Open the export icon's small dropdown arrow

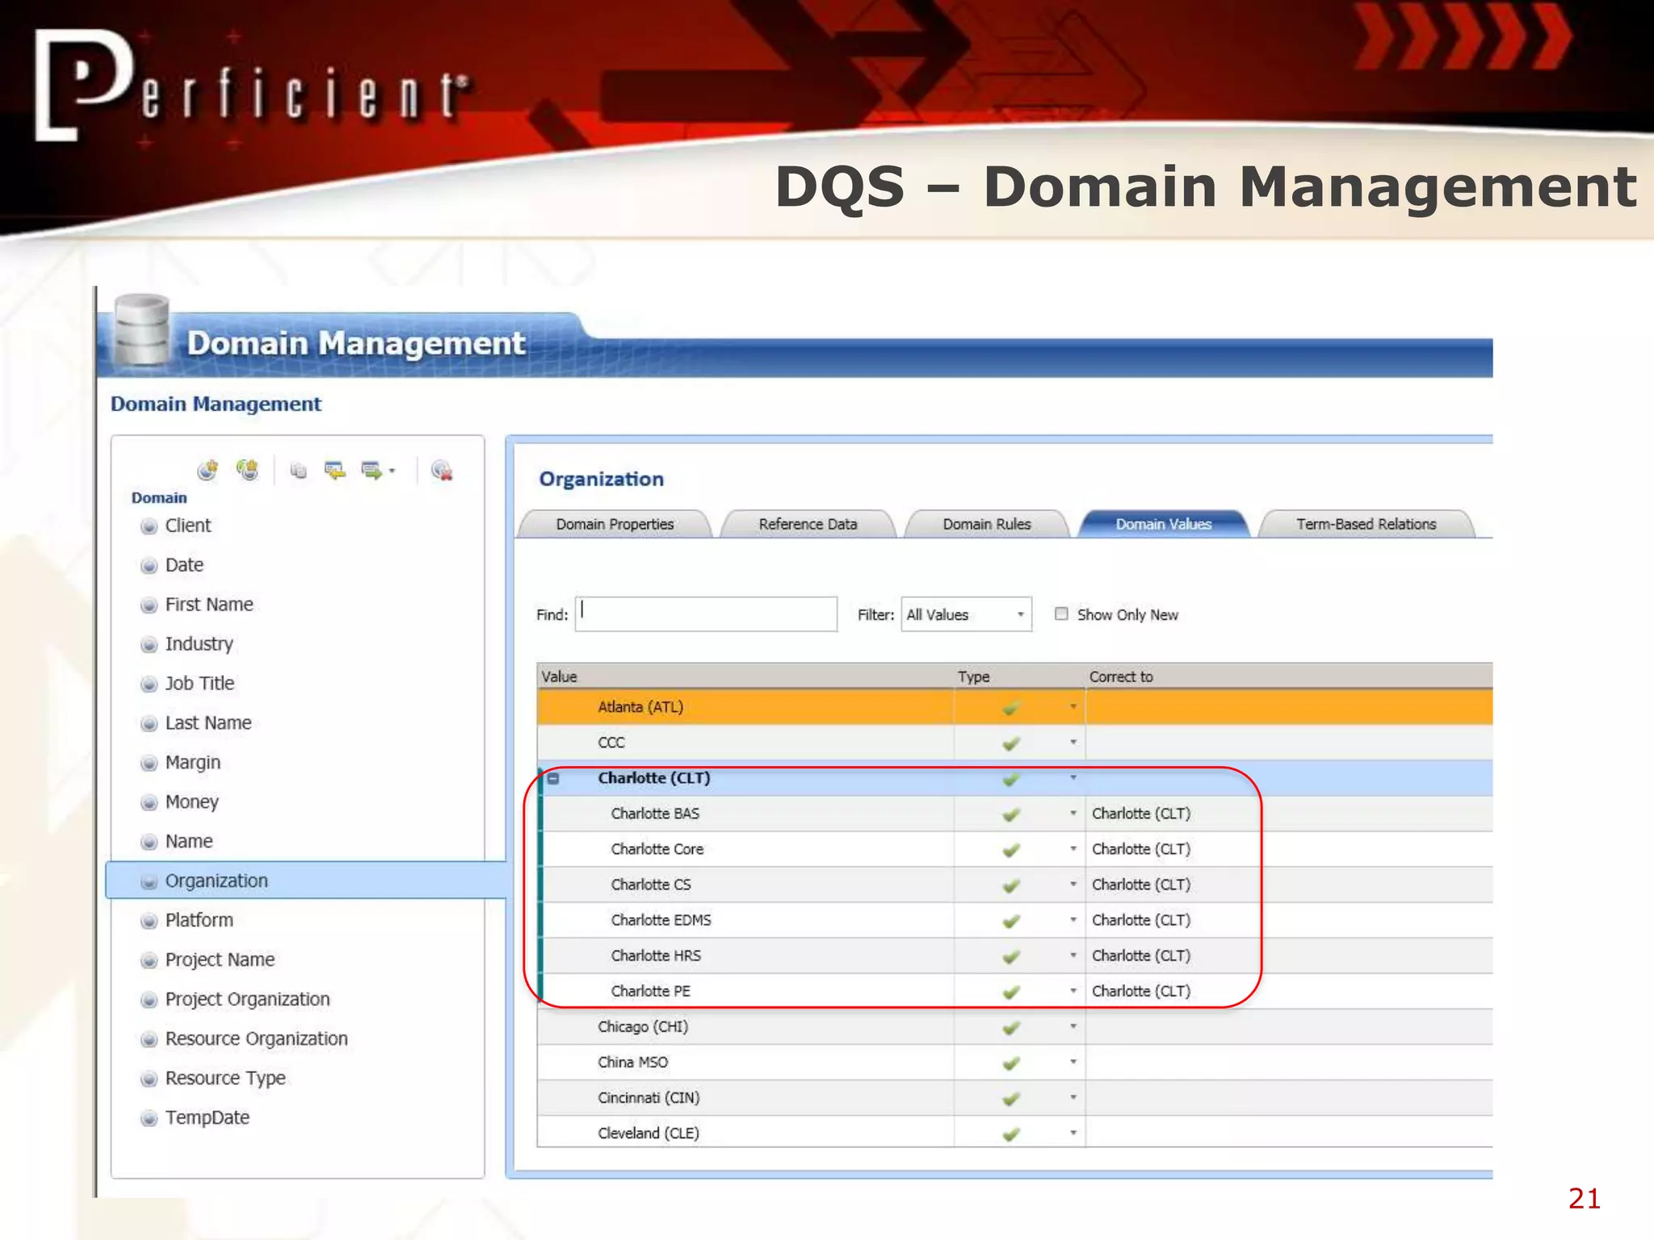pos(392,471)
